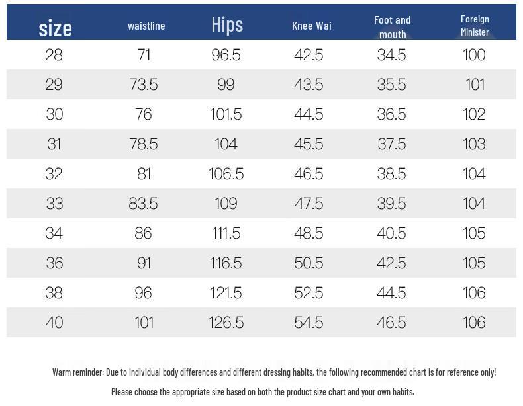523x406 pixels.
Task: Click the Foot and mouth value 38.5
Action: click(x=391, y=174)
